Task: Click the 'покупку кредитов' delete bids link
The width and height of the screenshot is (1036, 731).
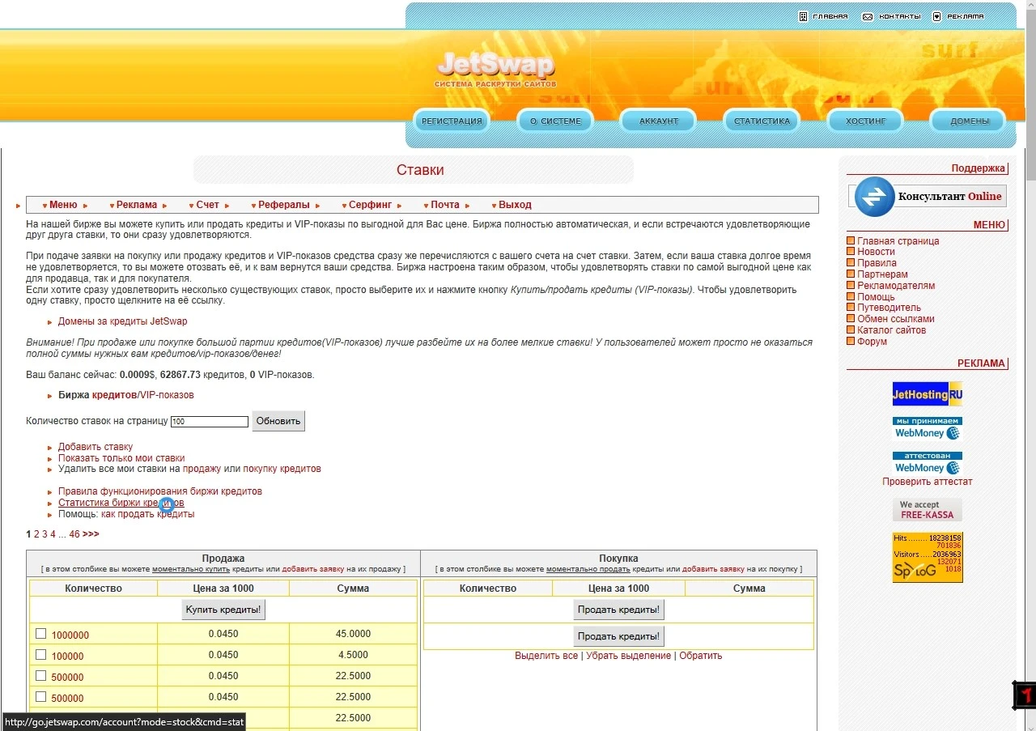Action: [282, 469]
